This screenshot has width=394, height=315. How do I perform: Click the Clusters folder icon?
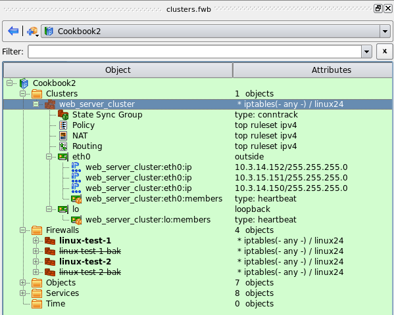click(x=37, y=94)
